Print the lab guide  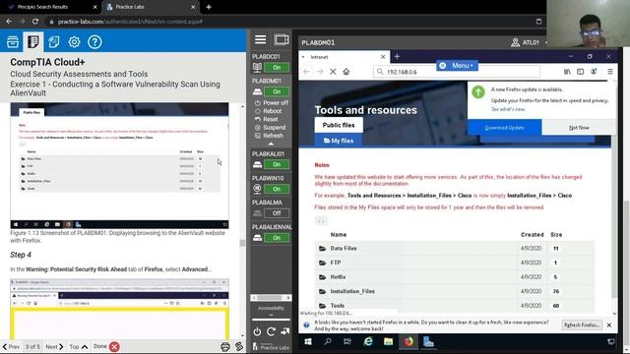[225, 346]
